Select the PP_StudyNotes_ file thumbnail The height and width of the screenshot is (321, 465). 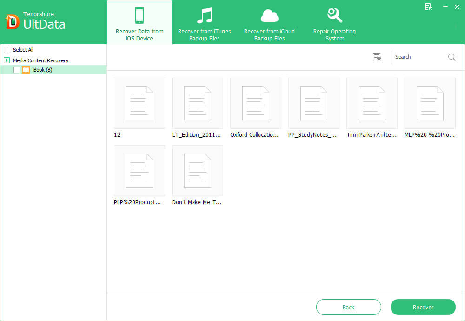(x=314, y=103)
